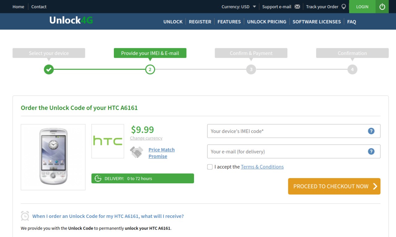Viewport: 396px width, 237px height.
Task: Click the Confirm & Payment step label
Action: [251, 53]
